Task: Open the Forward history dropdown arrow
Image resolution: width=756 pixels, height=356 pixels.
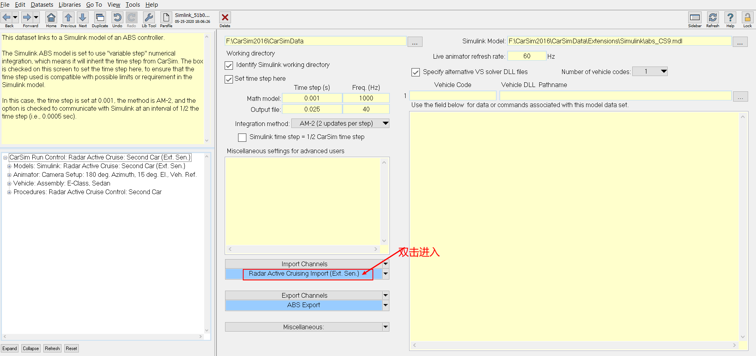Action: click(36, 17)
